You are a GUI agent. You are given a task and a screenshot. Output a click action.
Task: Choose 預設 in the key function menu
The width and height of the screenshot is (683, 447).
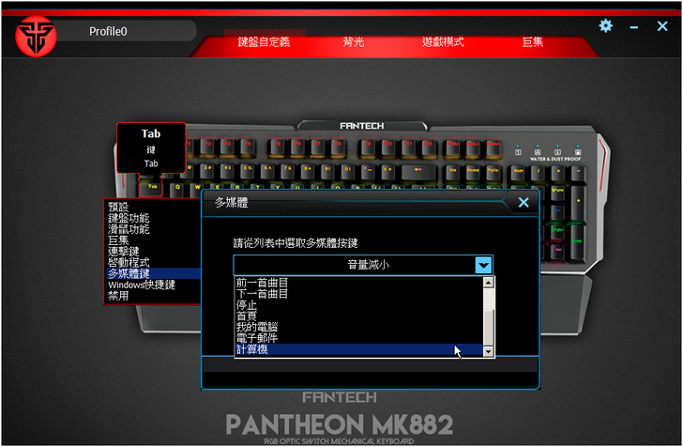[152, 207]
